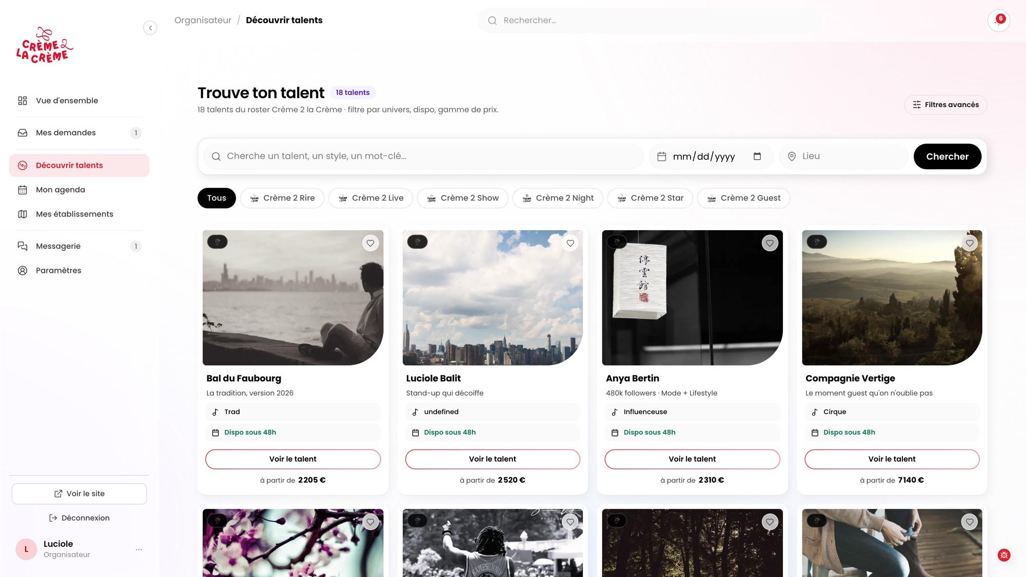Go to Vue d'ensemble
This screenshot has height=577, width=1026.
79,101
